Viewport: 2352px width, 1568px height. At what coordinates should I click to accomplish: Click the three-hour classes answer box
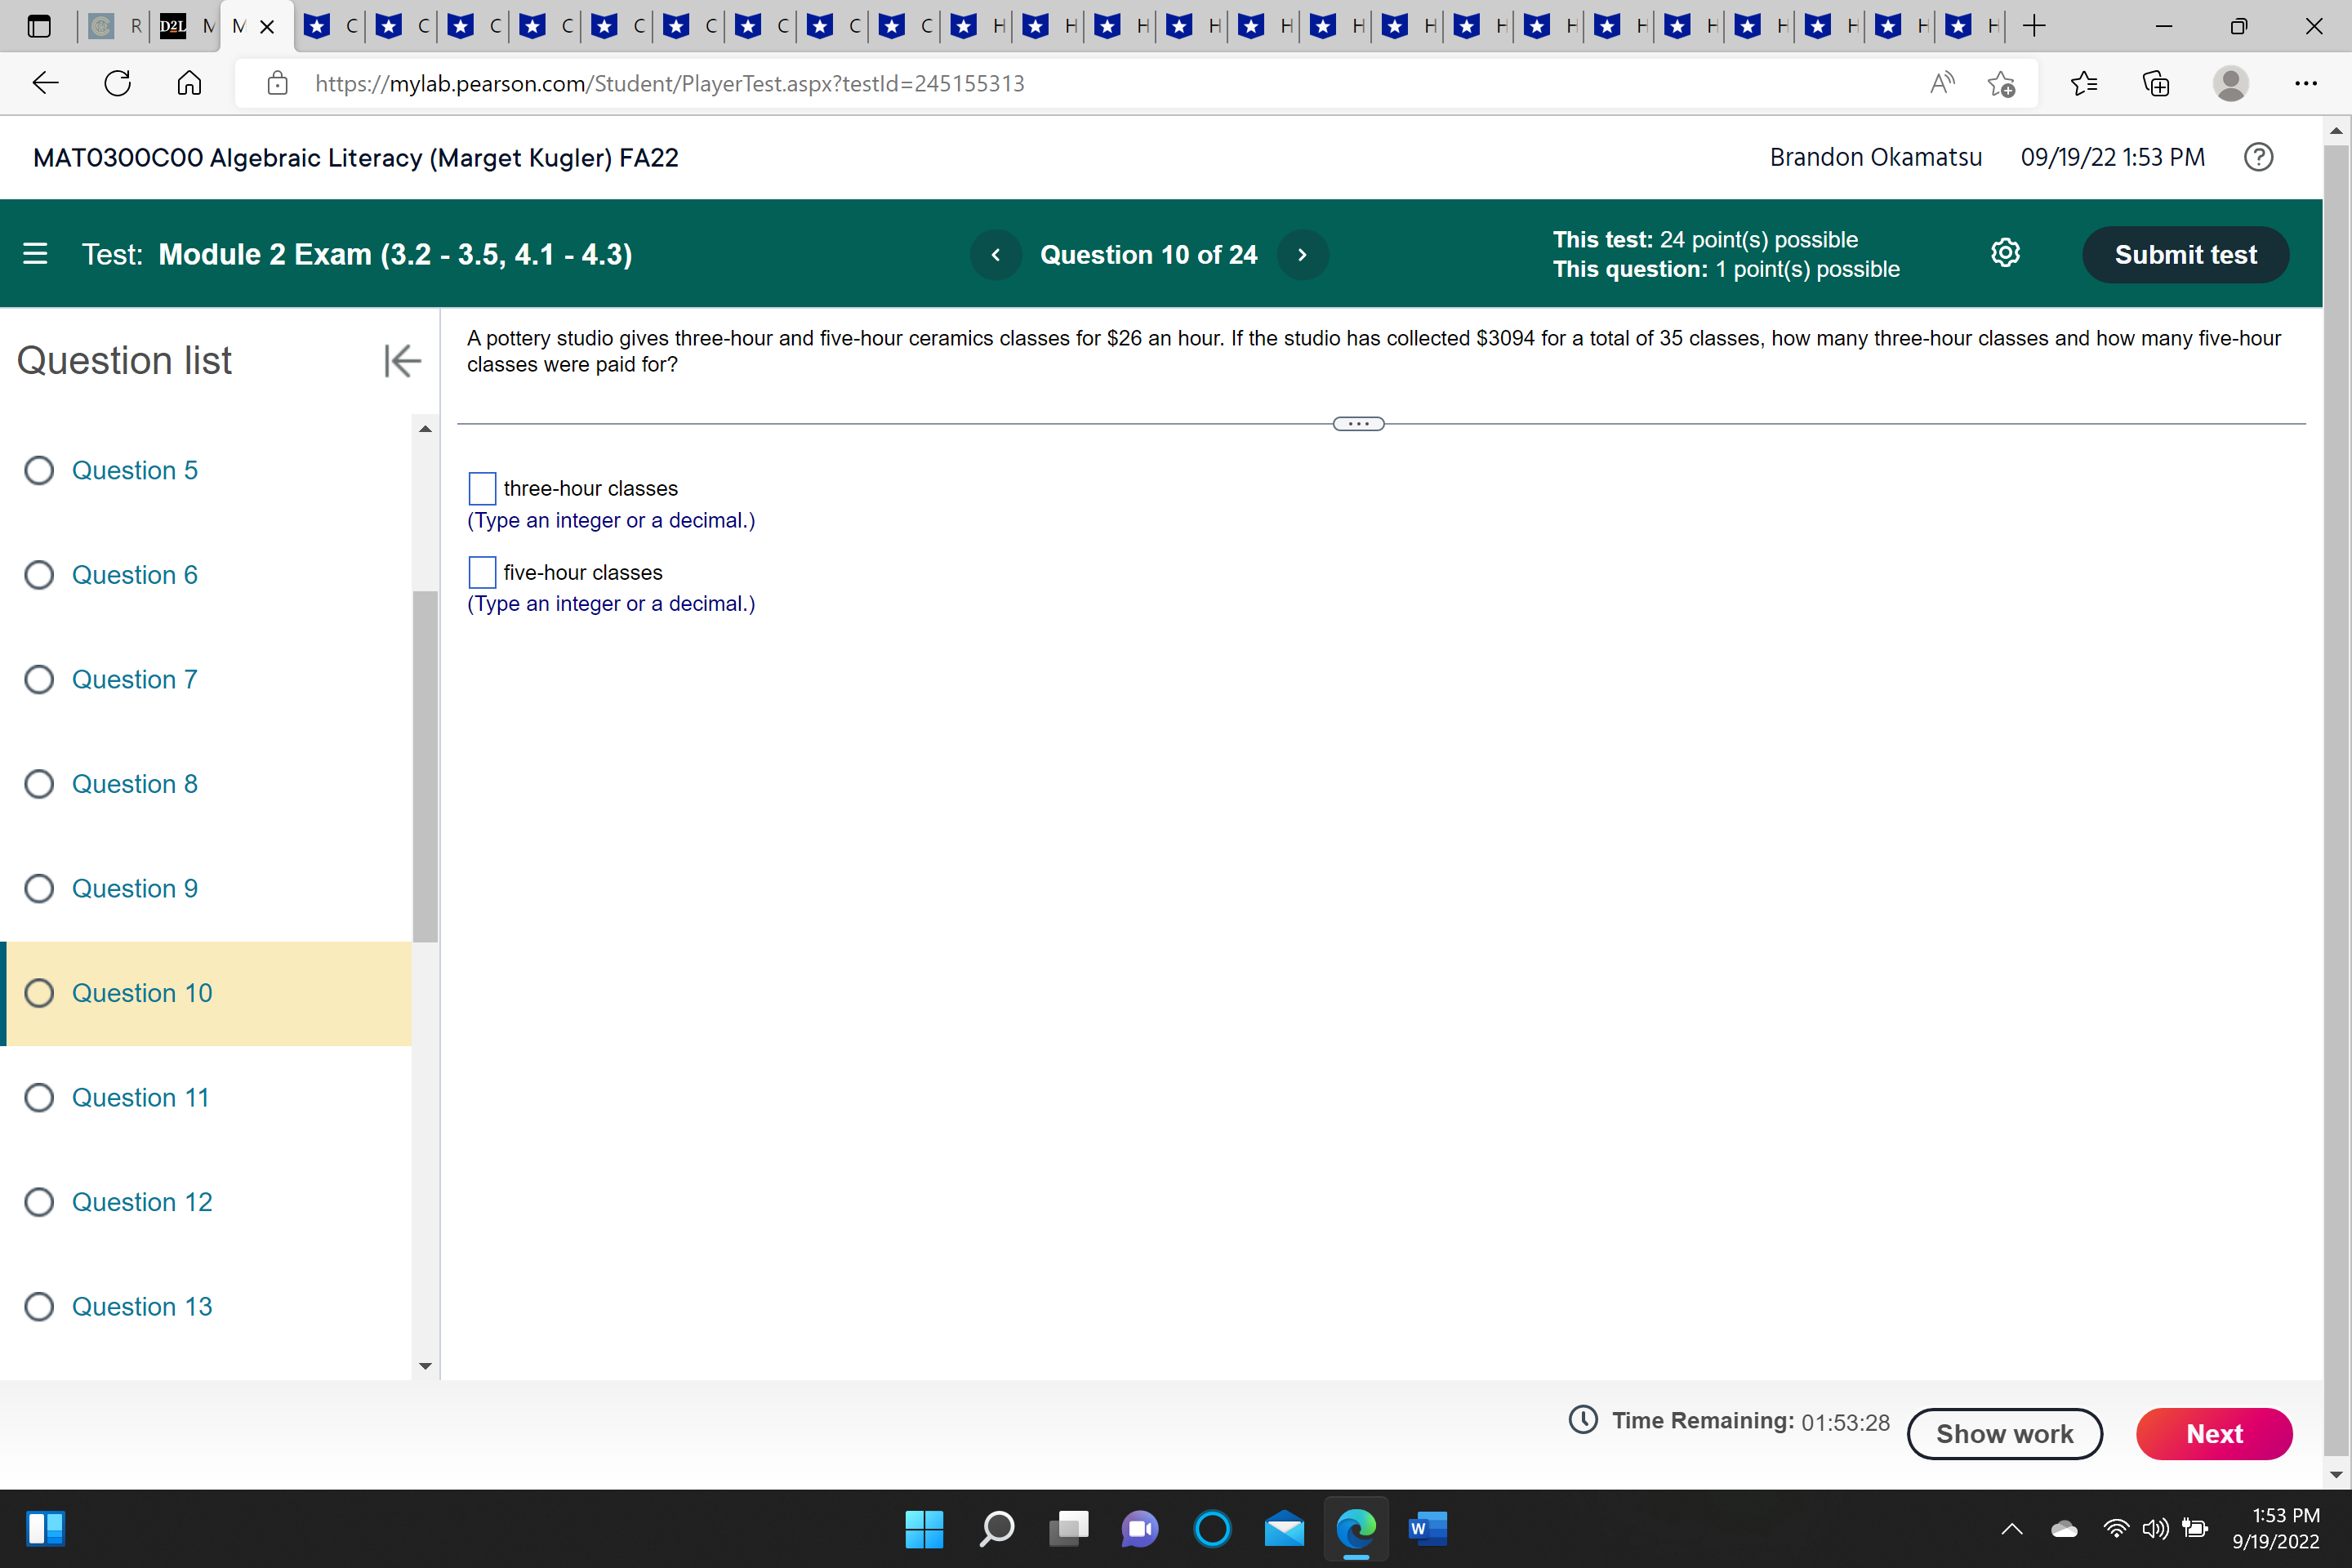click(482, 488)
